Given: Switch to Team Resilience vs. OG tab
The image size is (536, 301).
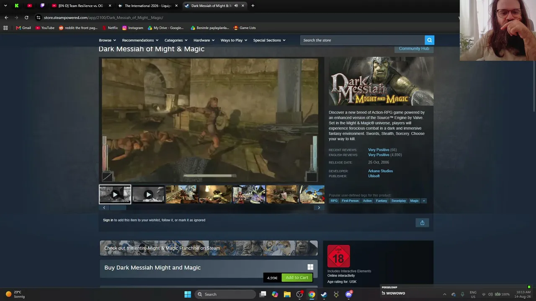Looking at the screenshot, I should pyautogui.click(x=80, y=6).
